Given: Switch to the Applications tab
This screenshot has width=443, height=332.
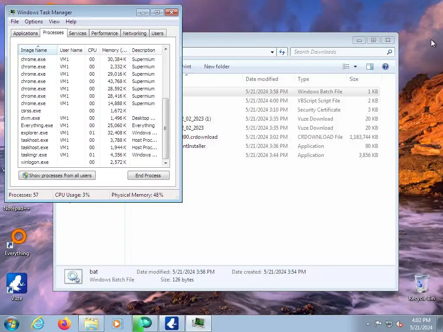Looking at the screenshot, I should pos(26,33).
